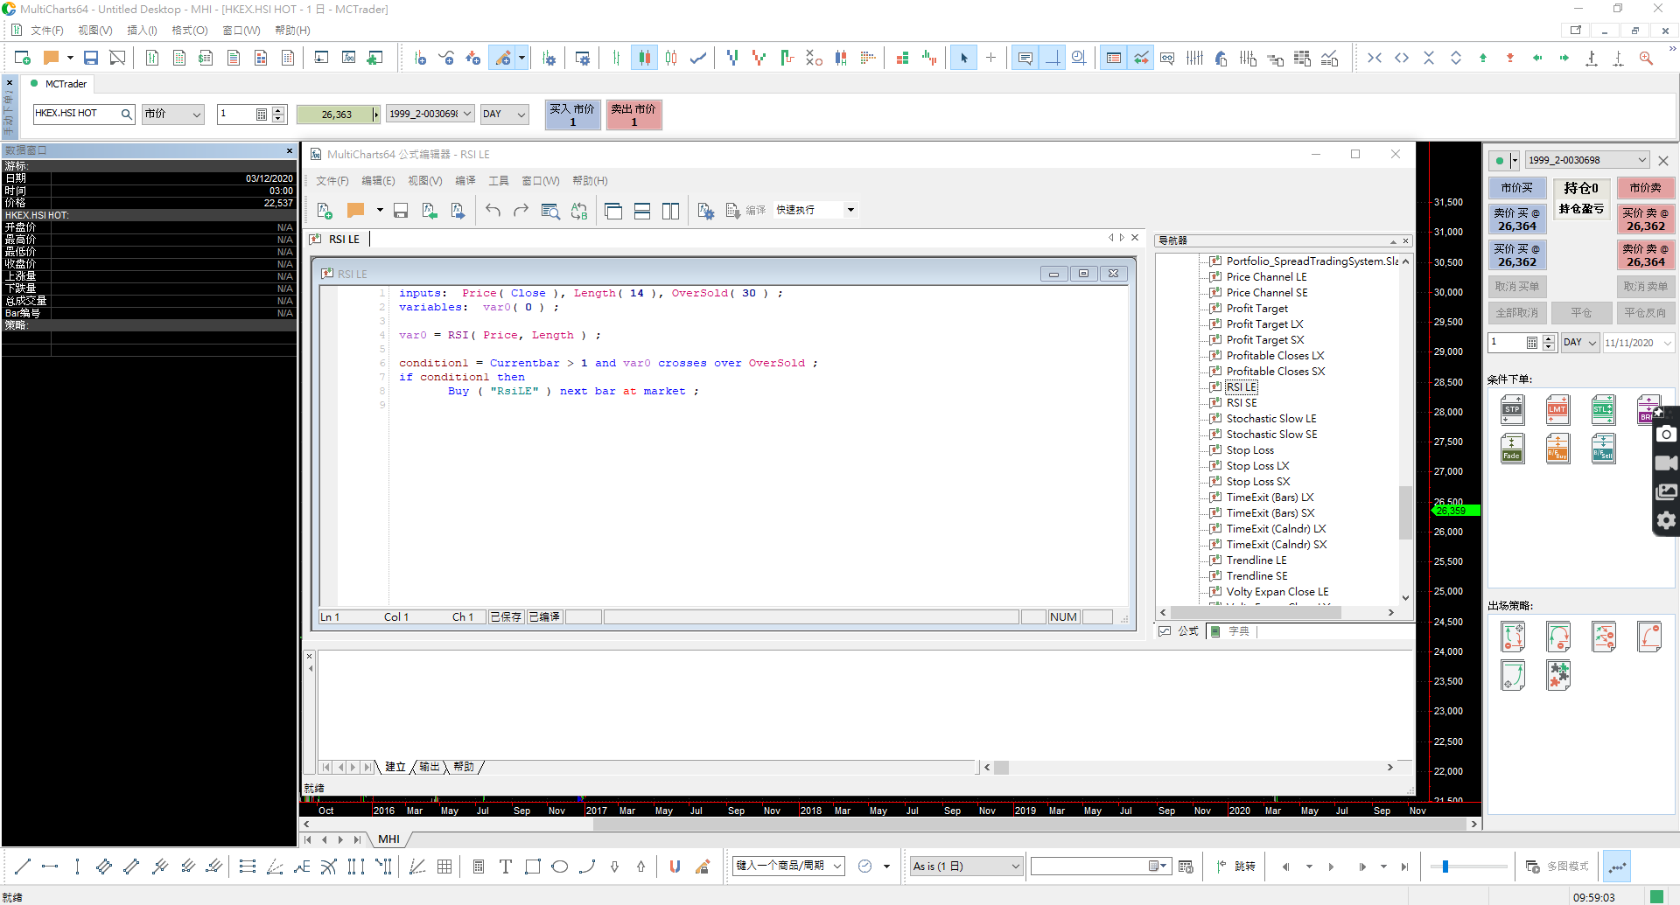Click the LMT limit order icon
The height and width of the screenshot is (905, 1680).
(1557, 409)
